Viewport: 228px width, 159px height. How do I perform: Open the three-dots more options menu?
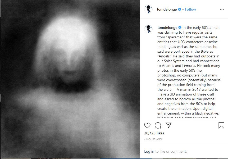[222, 9]
